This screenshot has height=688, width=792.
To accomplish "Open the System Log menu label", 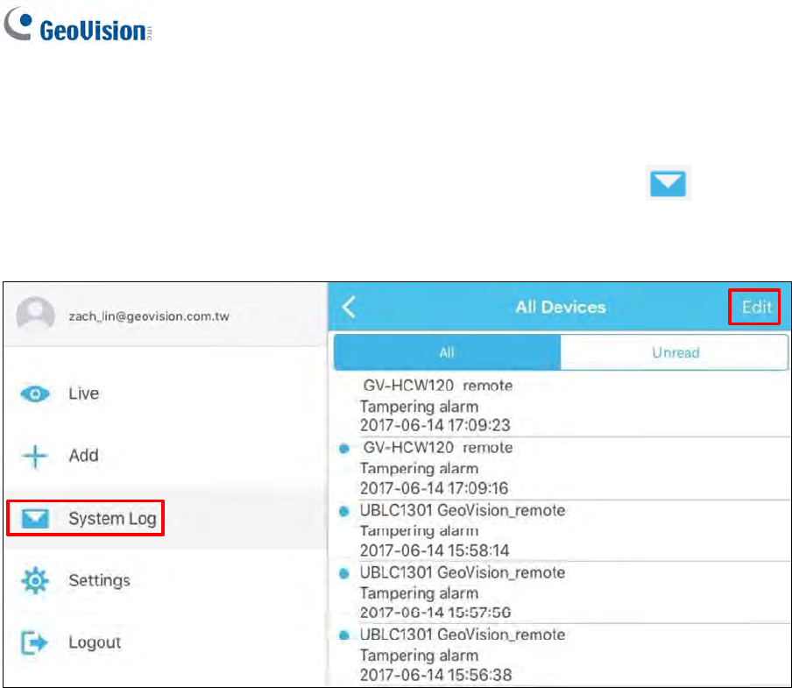I will pyautogui.click(x=113, y=519).
